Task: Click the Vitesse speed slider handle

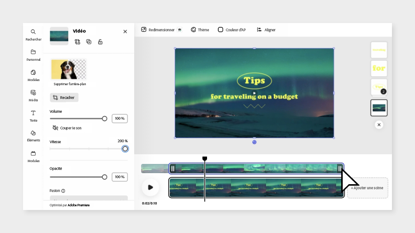Action: tap(125, 149)
